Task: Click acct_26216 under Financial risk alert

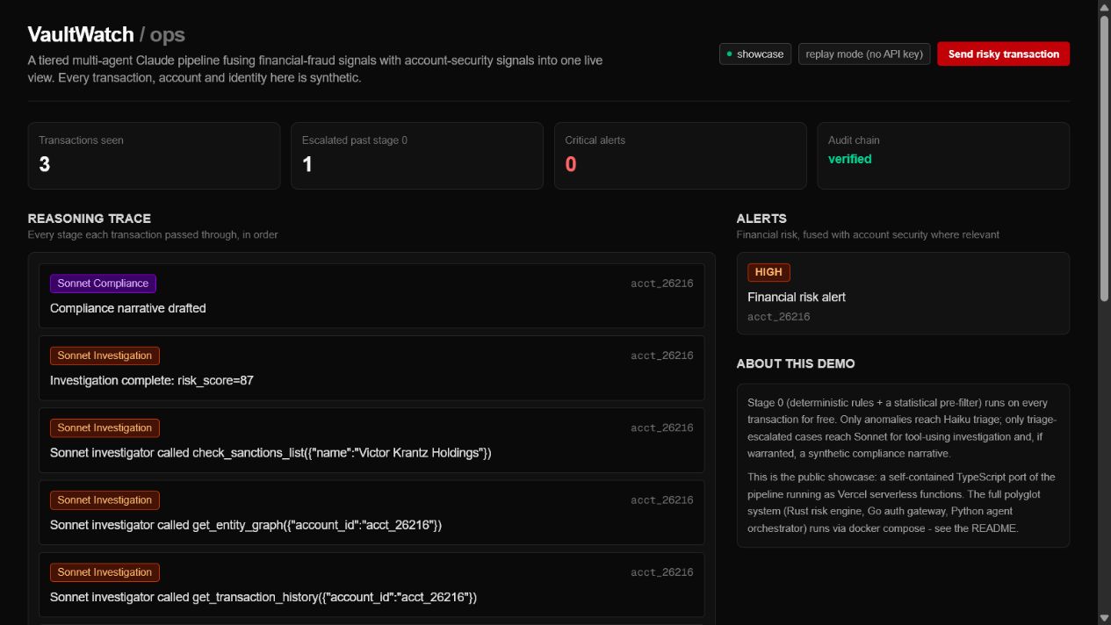Action: pos(778,317)
